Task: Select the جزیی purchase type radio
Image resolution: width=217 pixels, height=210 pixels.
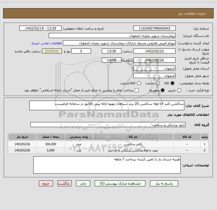Action: pos(179,90)
